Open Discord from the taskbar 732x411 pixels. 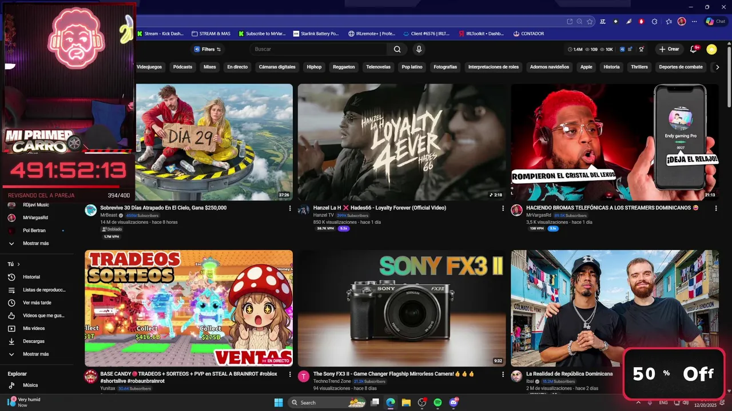(453, 402)
